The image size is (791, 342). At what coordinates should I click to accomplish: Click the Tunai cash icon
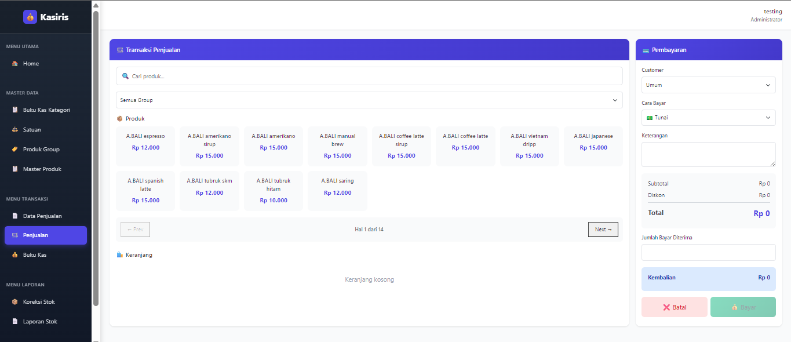tap(650, 118)
